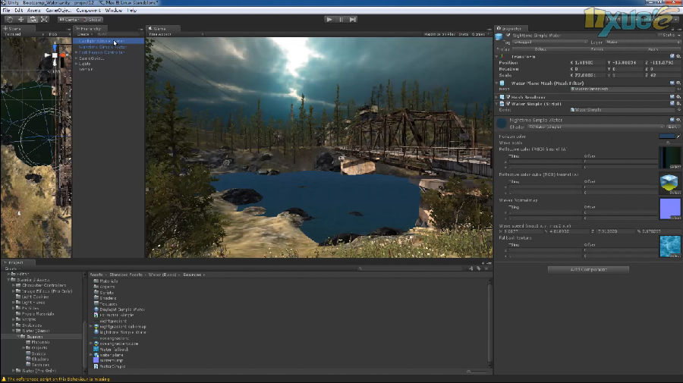
Task: Click the shader Edit button
Action: 673,127
